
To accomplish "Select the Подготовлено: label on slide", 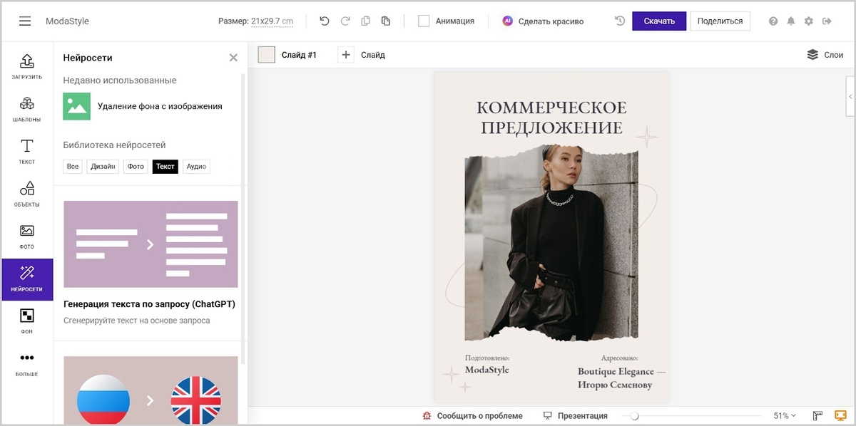I will click(487, 358).
